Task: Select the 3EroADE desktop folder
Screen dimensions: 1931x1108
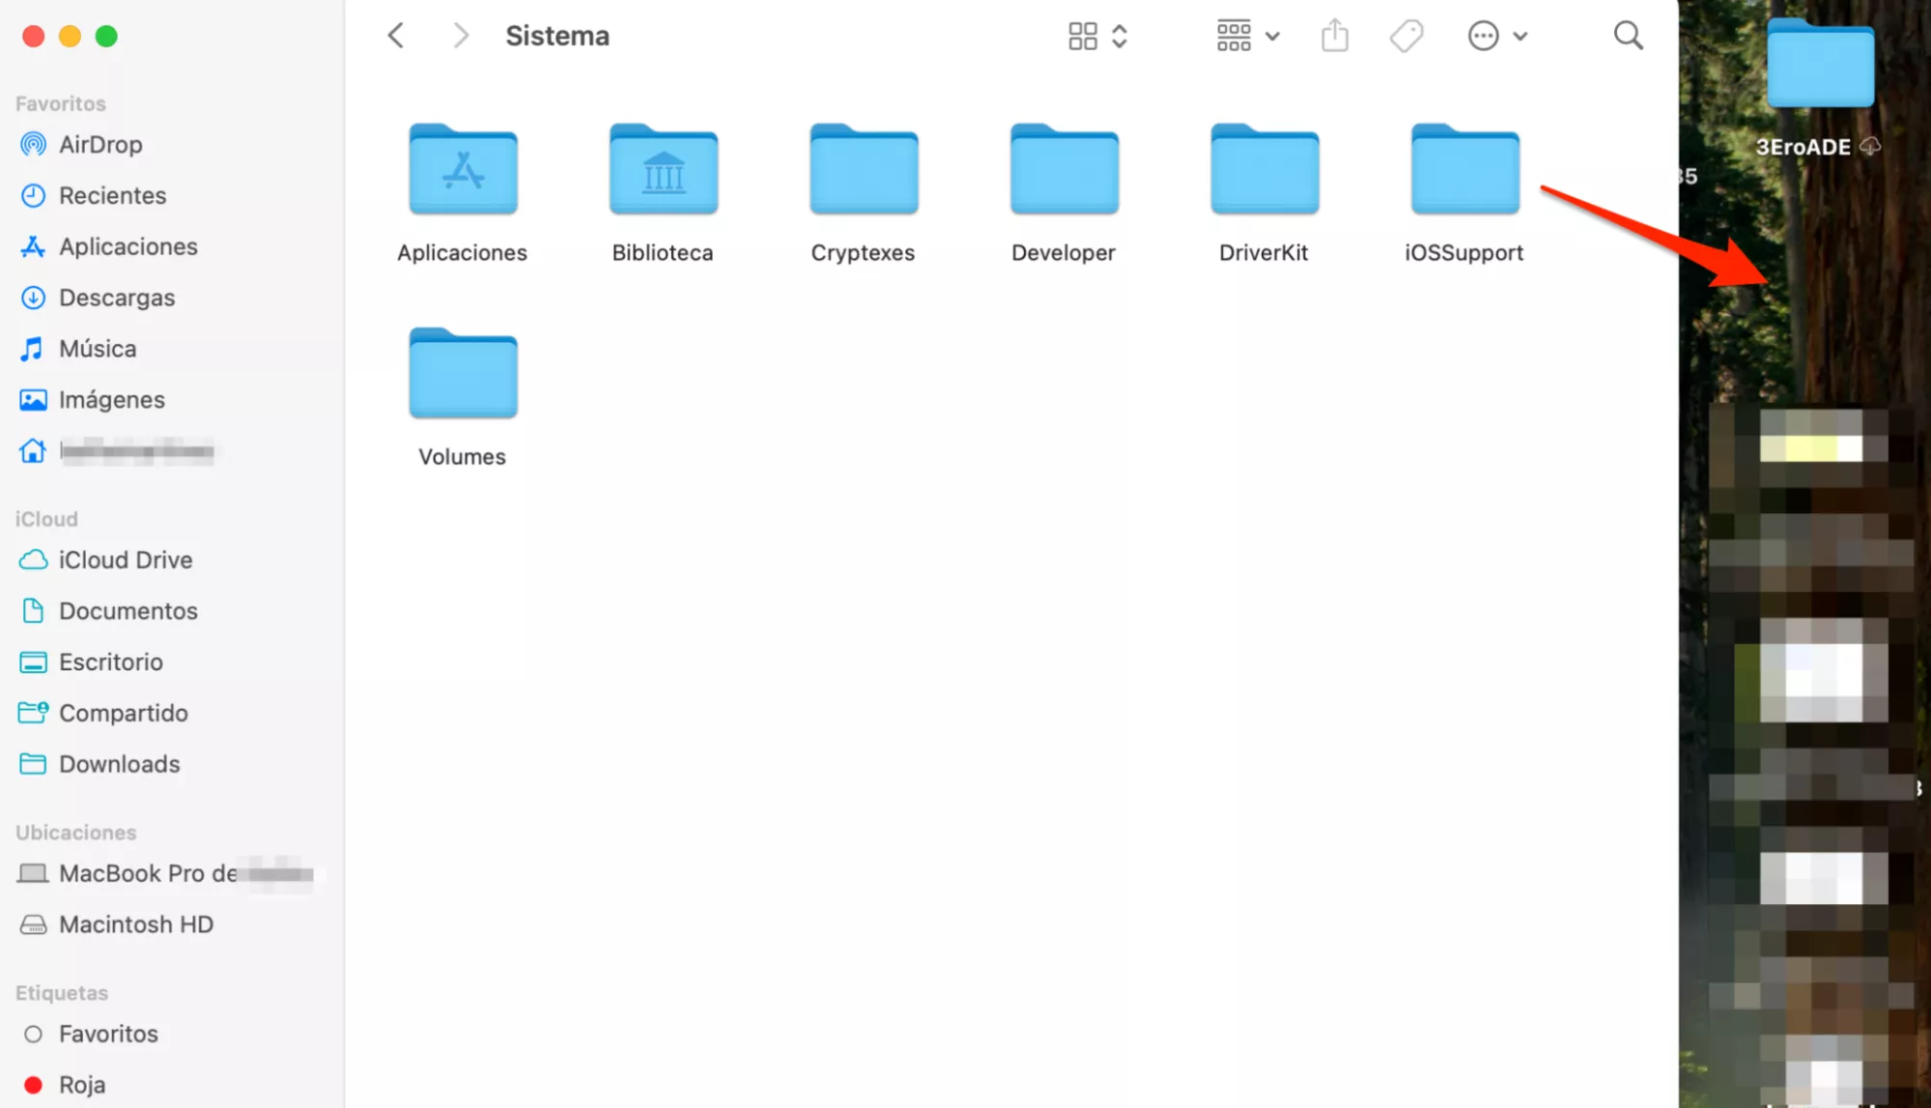Action: click(1819, 66)
